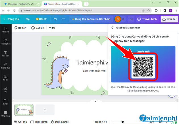Set the 5.0giây page duration

click(38, 28)
